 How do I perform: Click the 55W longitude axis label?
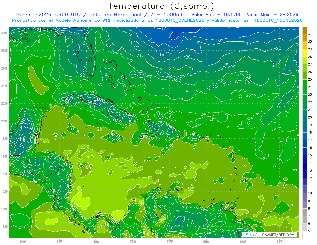(x=280, y=242)
